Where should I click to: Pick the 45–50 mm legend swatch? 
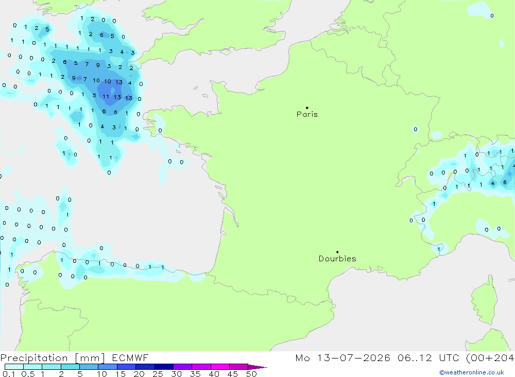238,367
